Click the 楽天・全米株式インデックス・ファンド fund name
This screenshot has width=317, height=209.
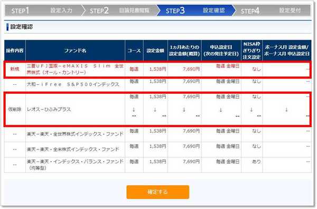(x=73, y=150)
